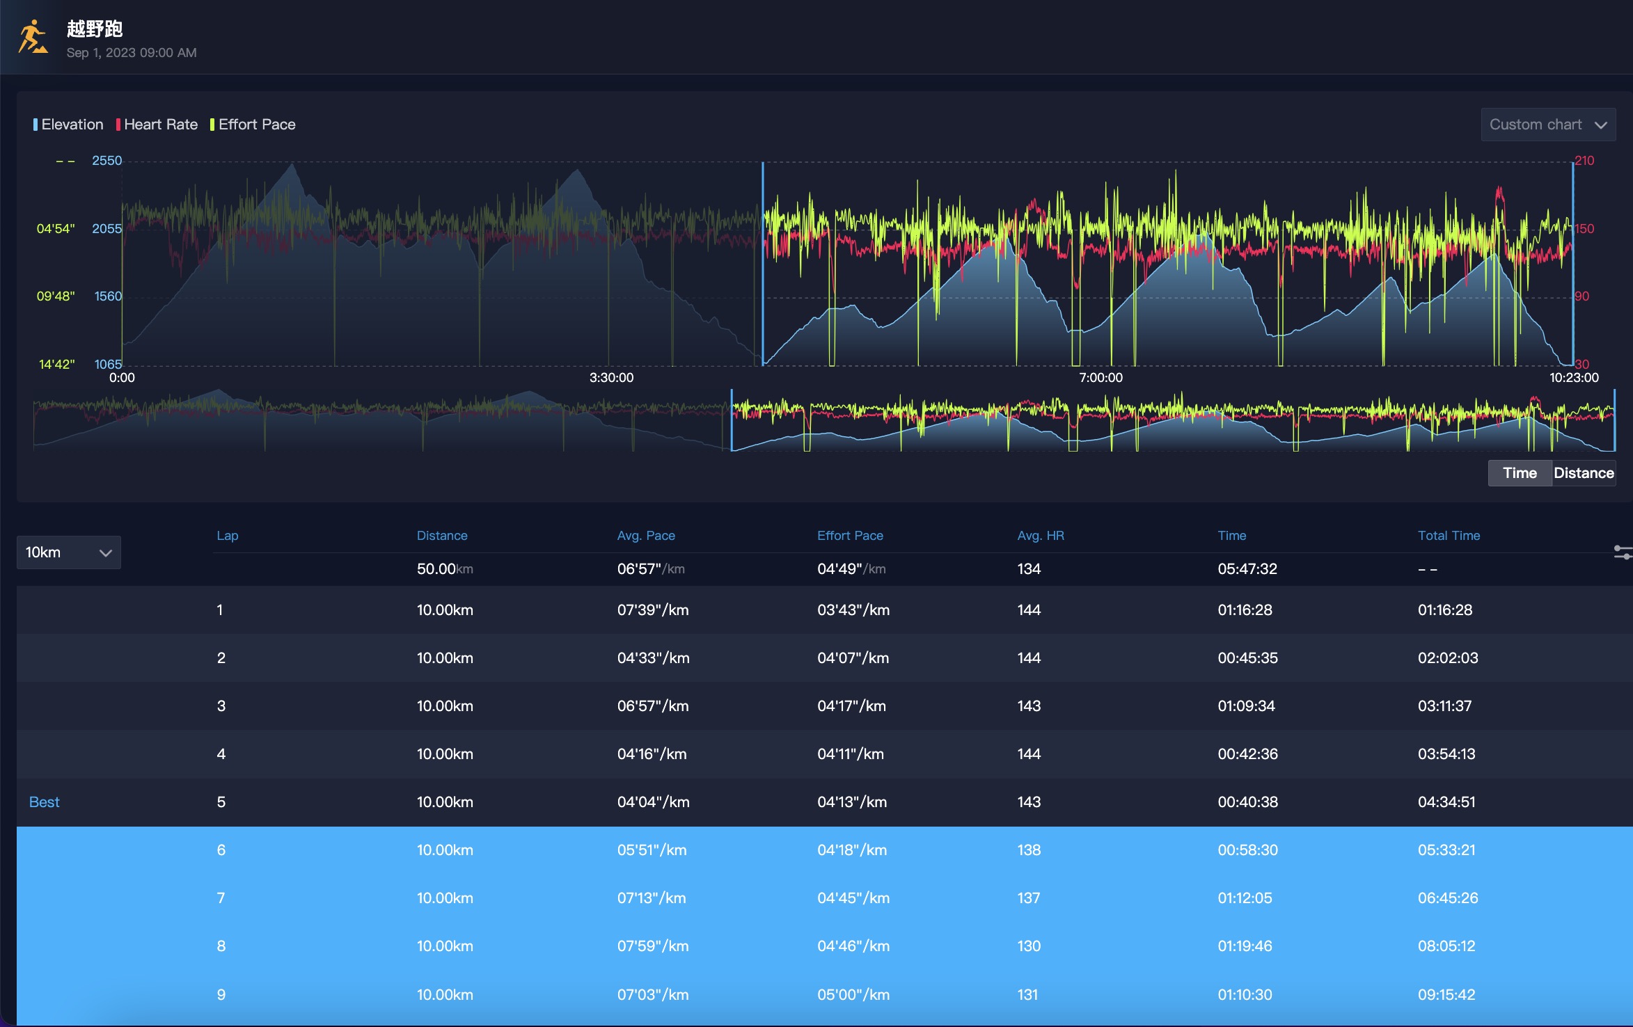Click the 7:00:00 time axis label
Image resolution: width=1633 pixels, height=1027 pixels.
(x=1100, y=378)
